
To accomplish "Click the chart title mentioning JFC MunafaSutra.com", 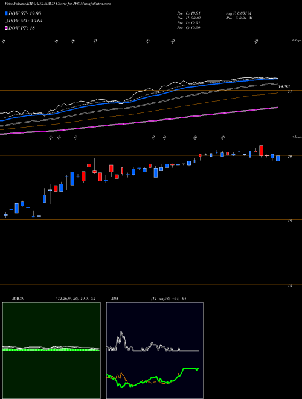I will tap(58, 4).
